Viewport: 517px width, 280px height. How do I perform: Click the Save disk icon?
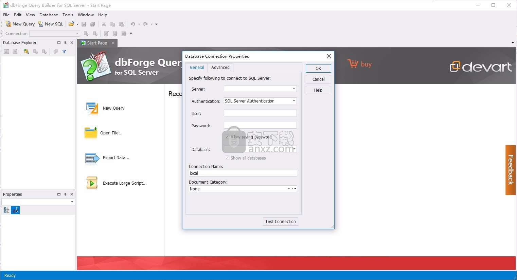point(84,24)
